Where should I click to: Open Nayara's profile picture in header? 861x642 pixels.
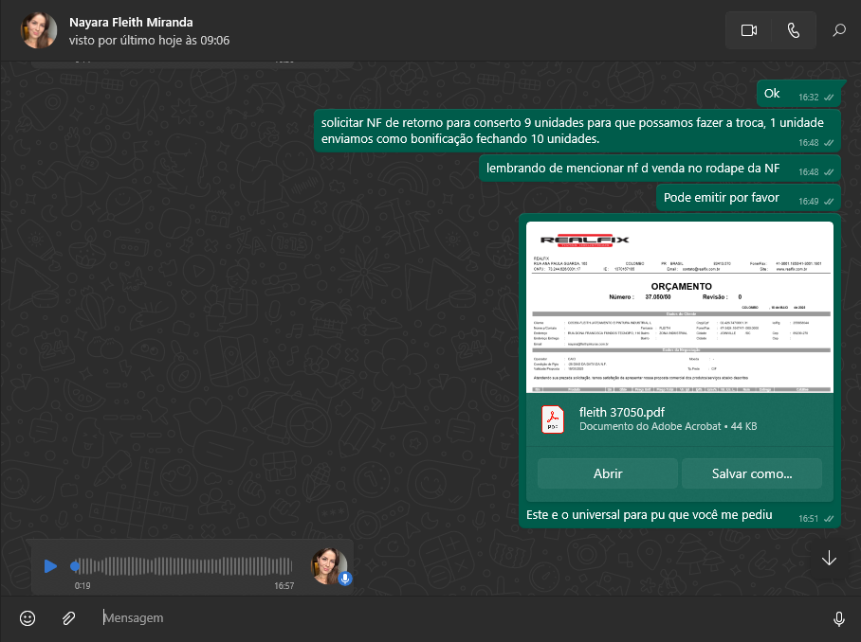pos(39,30)
